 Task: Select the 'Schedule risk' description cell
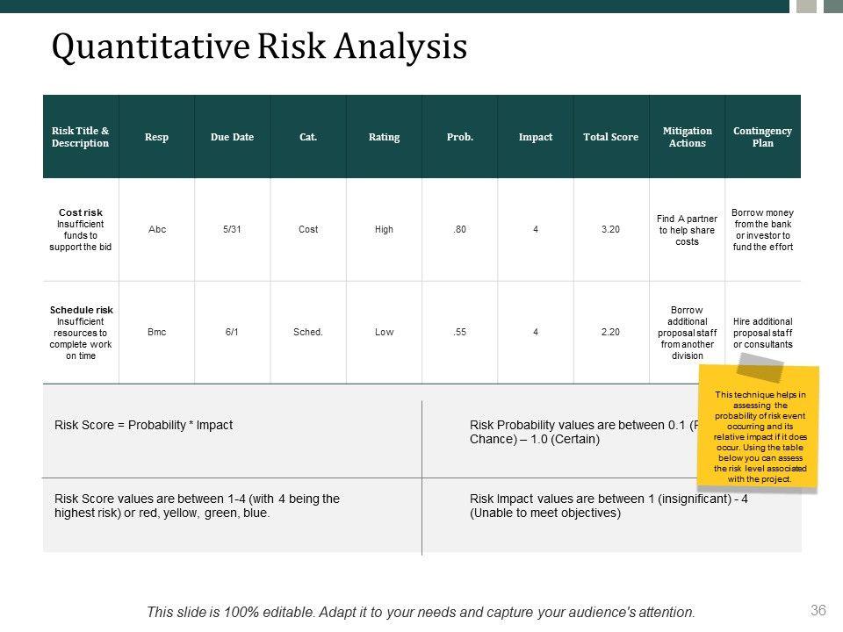point(81,333)
